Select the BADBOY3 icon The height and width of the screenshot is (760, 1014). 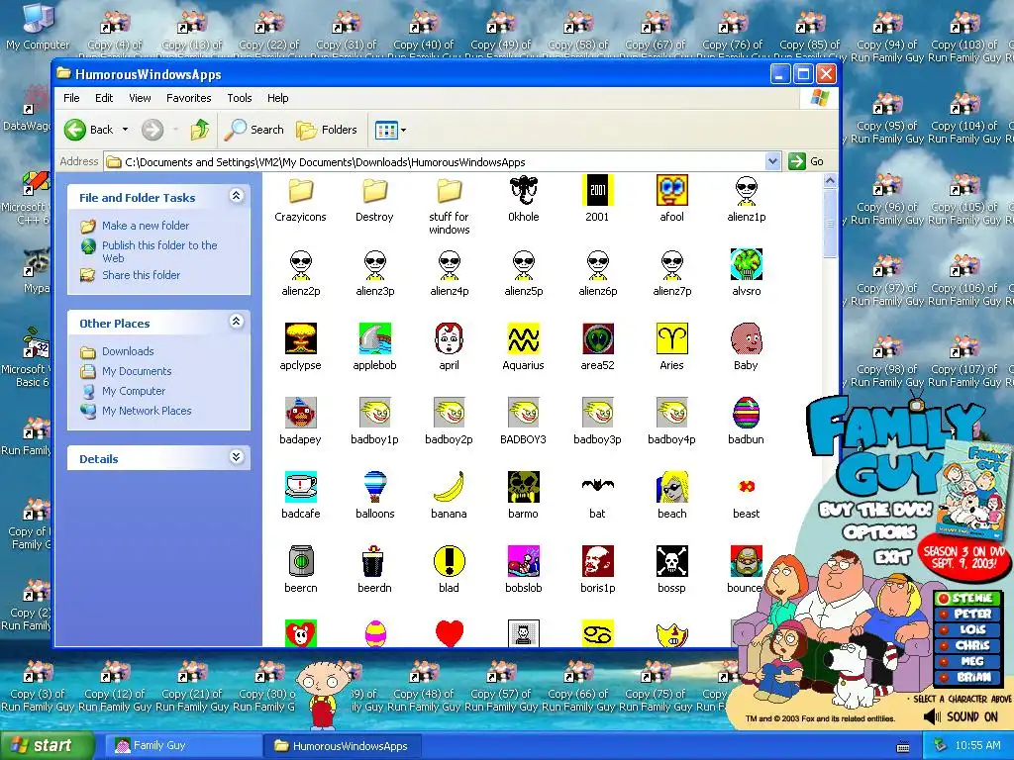point(523,413)
